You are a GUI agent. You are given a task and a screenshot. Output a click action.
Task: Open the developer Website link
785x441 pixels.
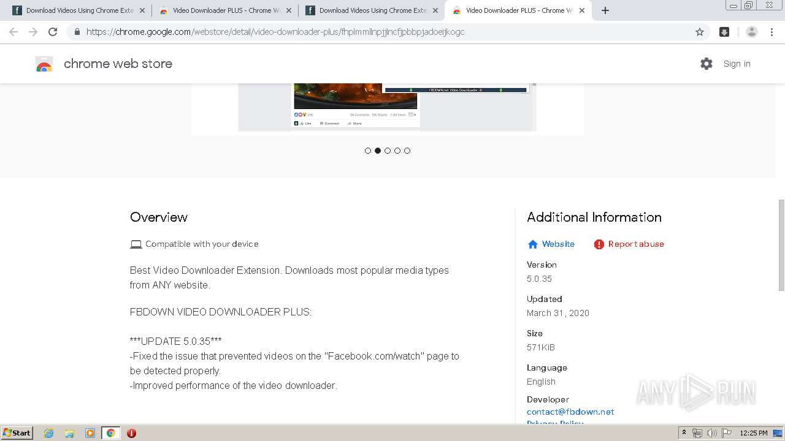pyautogui.click(x=551, y=244)
